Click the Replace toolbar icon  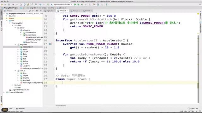[36, 5]
